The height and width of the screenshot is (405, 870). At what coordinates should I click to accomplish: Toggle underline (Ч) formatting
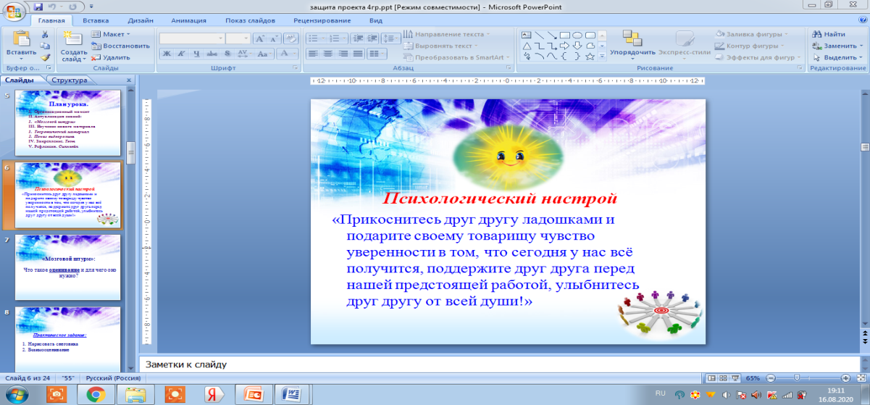point(196,54)
